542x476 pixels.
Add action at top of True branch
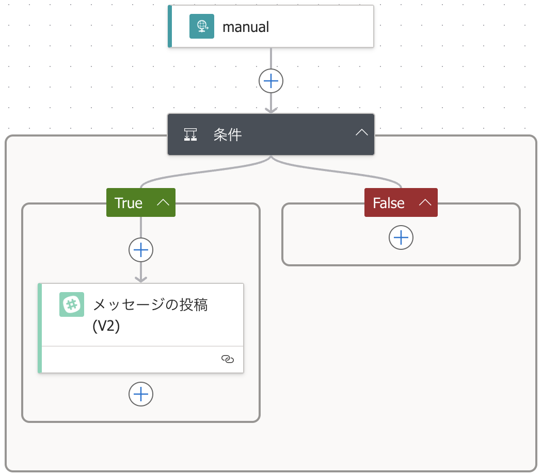141,250
